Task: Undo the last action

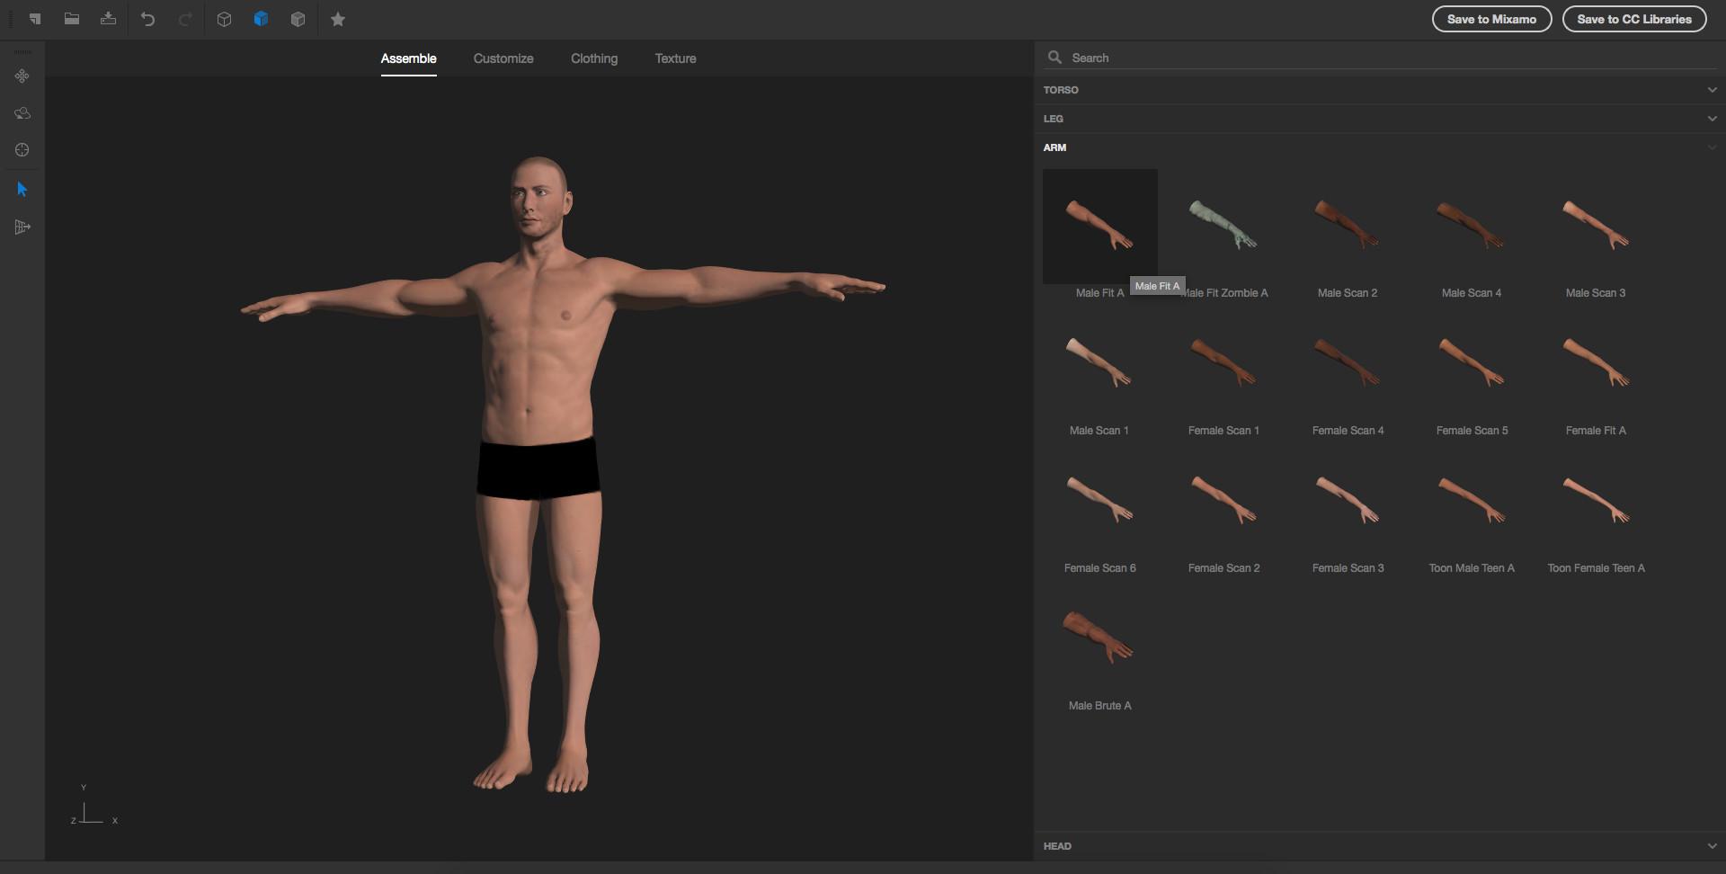Action: [x=148, y=19]
